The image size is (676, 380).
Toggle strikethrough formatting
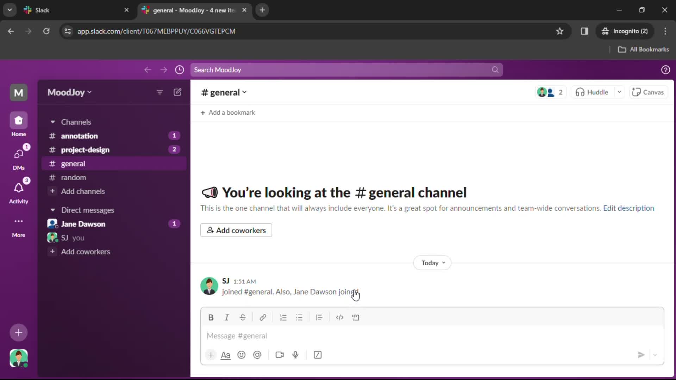tap(243, 317)
